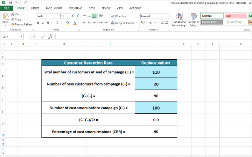Click the Increase Font Size icon
The image size is (252, 157).
click(72, 16)
